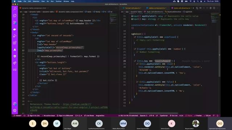Screen dimensions: 232x130
Task: Select participant avatar AM
Action: (x=75, y=123)
